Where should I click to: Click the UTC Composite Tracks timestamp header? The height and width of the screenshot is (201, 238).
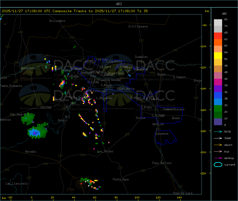[x=75, y=11]
